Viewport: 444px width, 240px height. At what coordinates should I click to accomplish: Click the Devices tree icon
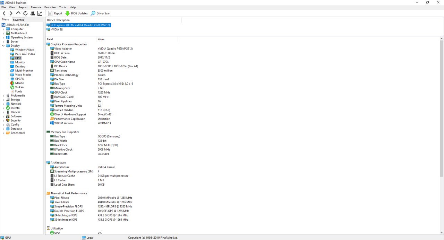click(x=8, y=112)
